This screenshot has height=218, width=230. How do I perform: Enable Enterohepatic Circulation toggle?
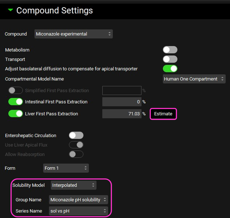tap(76, 136)
